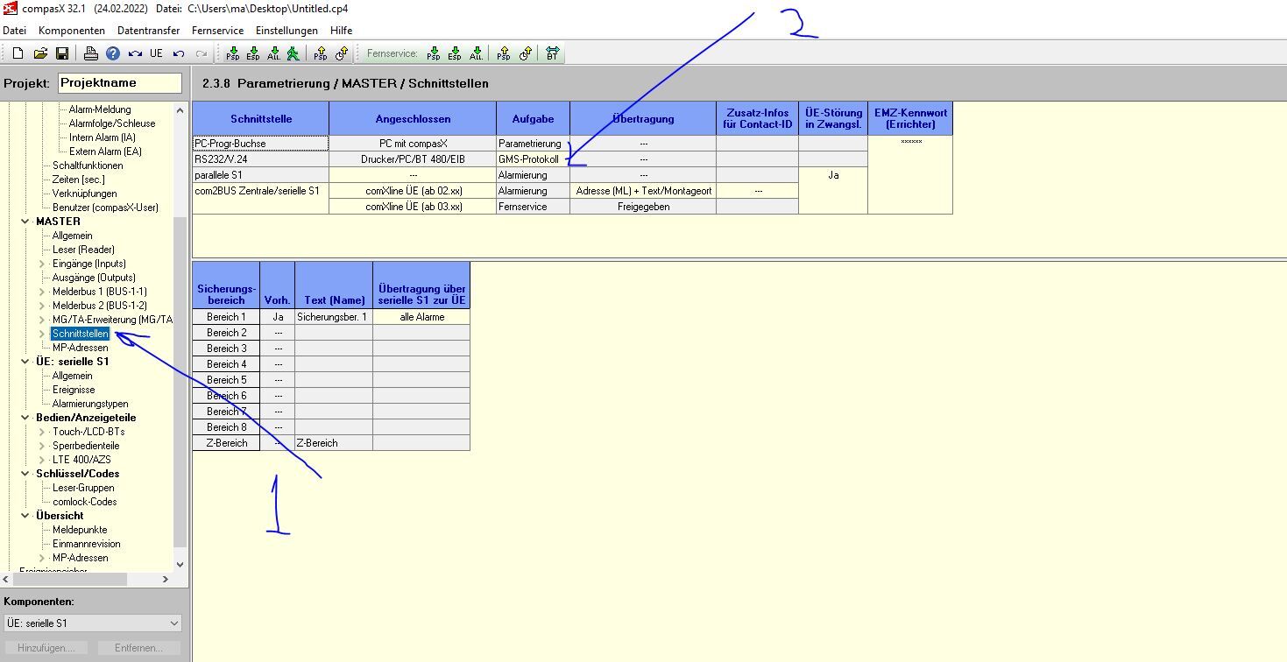Save project with floppy disk icon

click(x=62, y=53)
